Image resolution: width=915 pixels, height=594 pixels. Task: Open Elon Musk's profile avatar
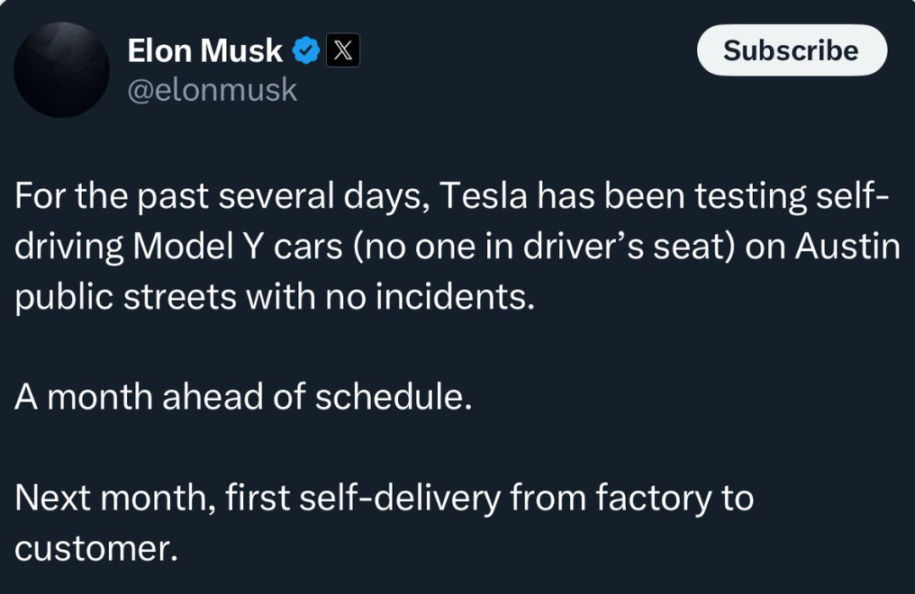pos(62,69)
